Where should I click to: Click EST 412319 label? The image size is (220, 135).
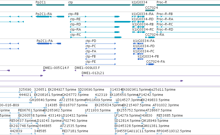[x=101, y=95]
